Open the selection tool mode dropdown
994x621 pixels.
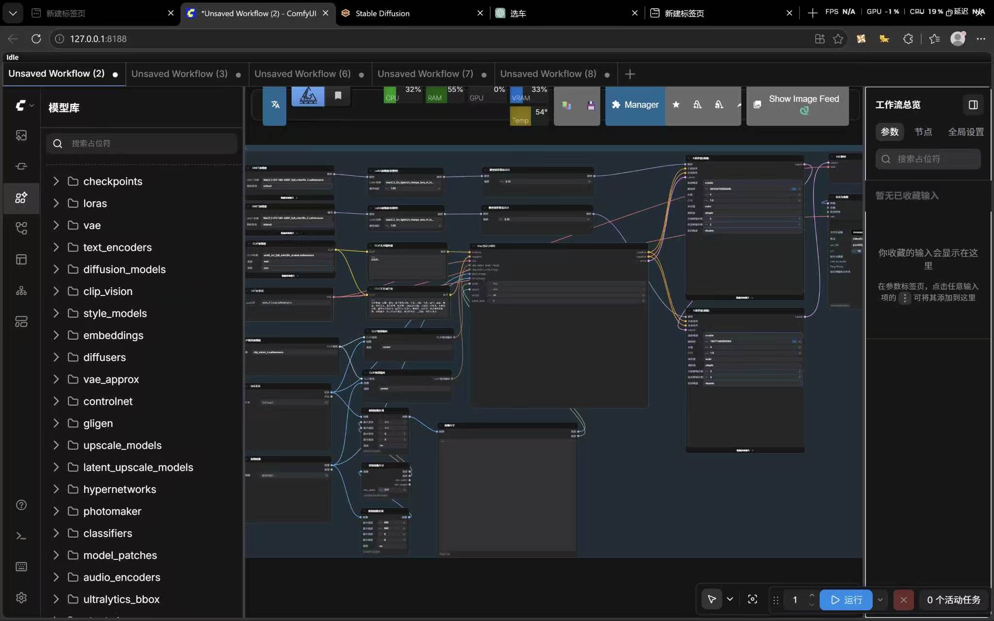[x=730, y=600]
